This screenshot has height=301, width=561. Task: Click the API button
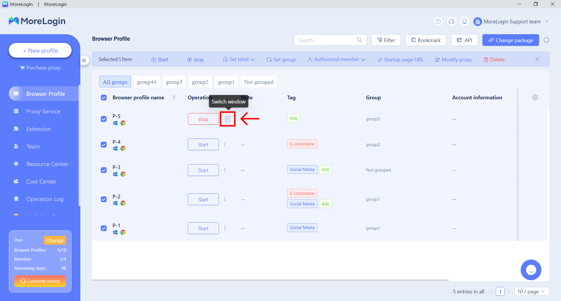point(464,40)
